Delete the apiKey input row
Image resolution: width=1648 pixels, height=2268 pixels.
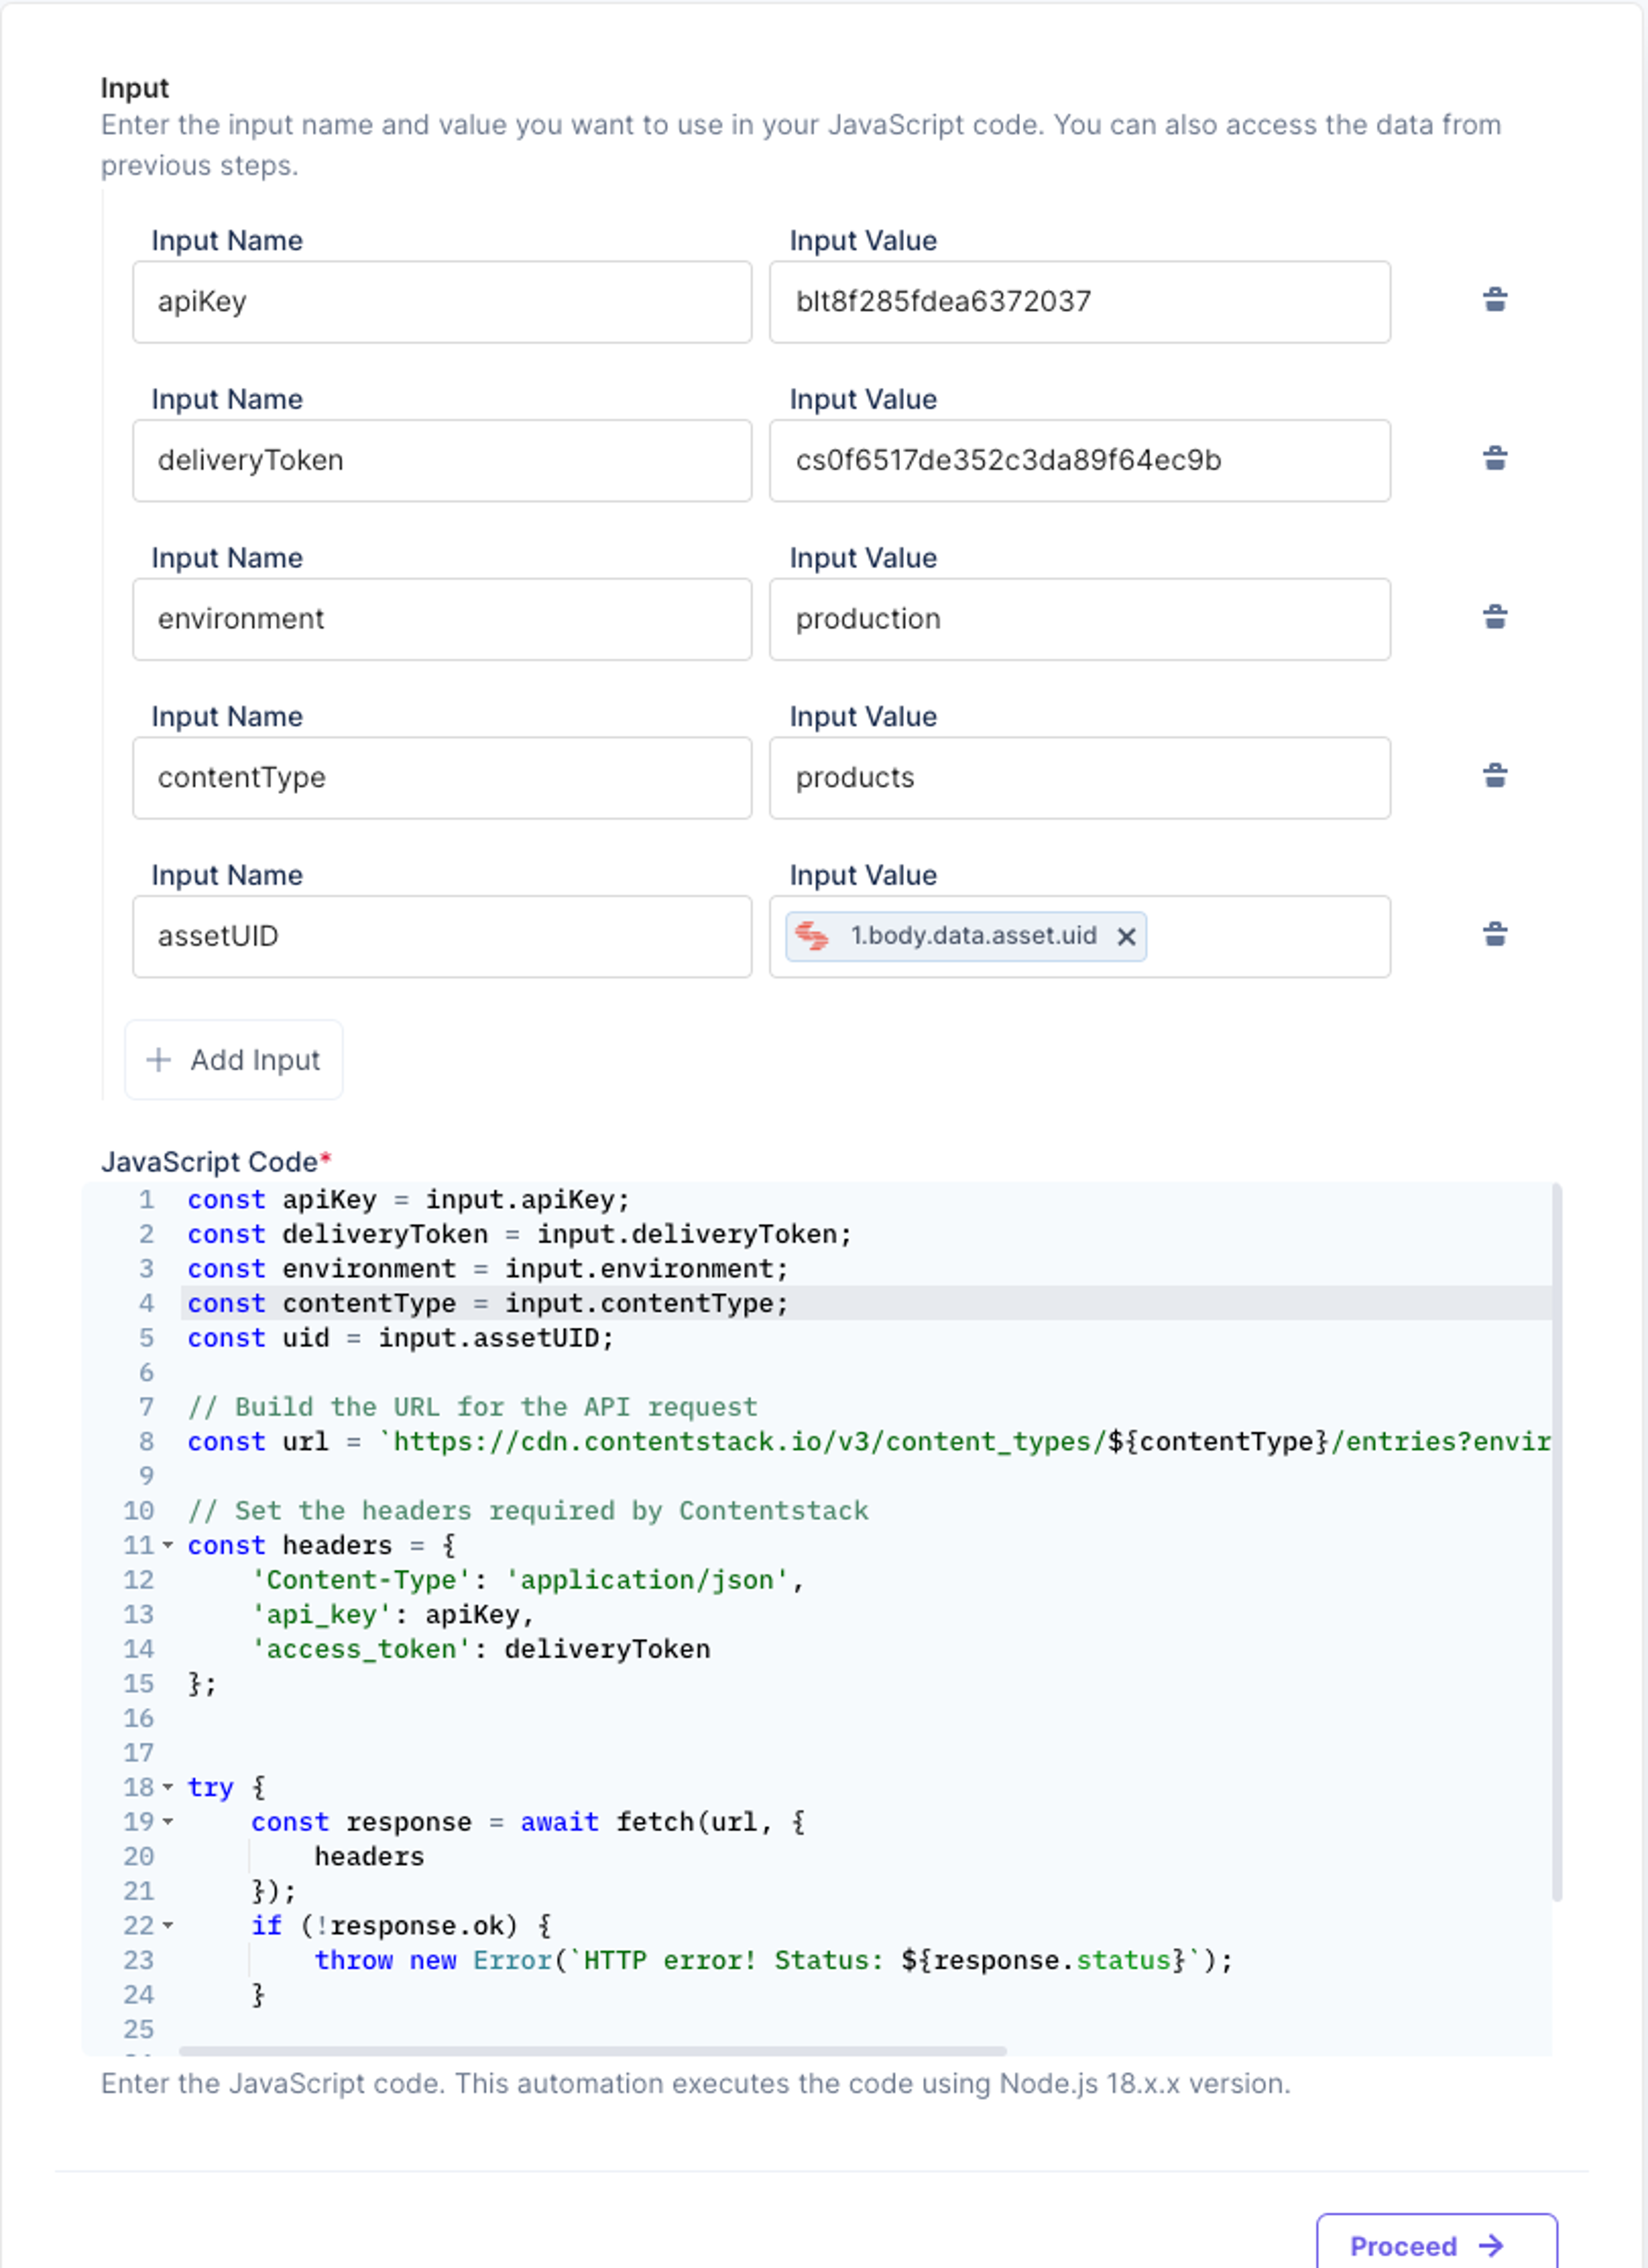click(1495, 299)
